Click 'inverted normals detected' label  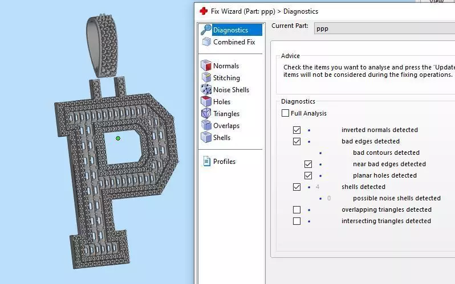pos(380,130)
